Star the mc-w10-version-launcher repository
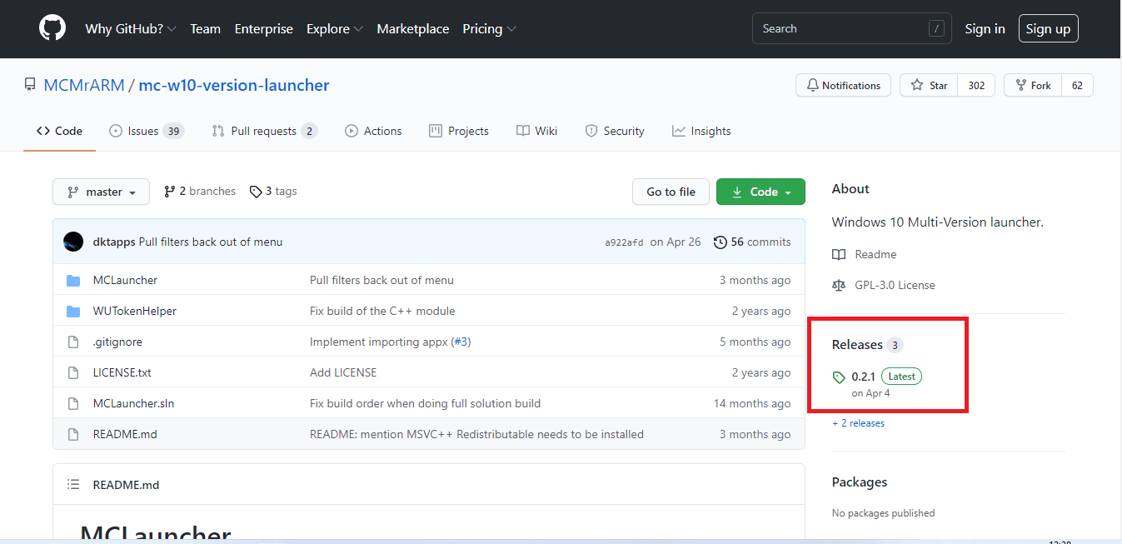1122x544 pixels. [929, 85]
